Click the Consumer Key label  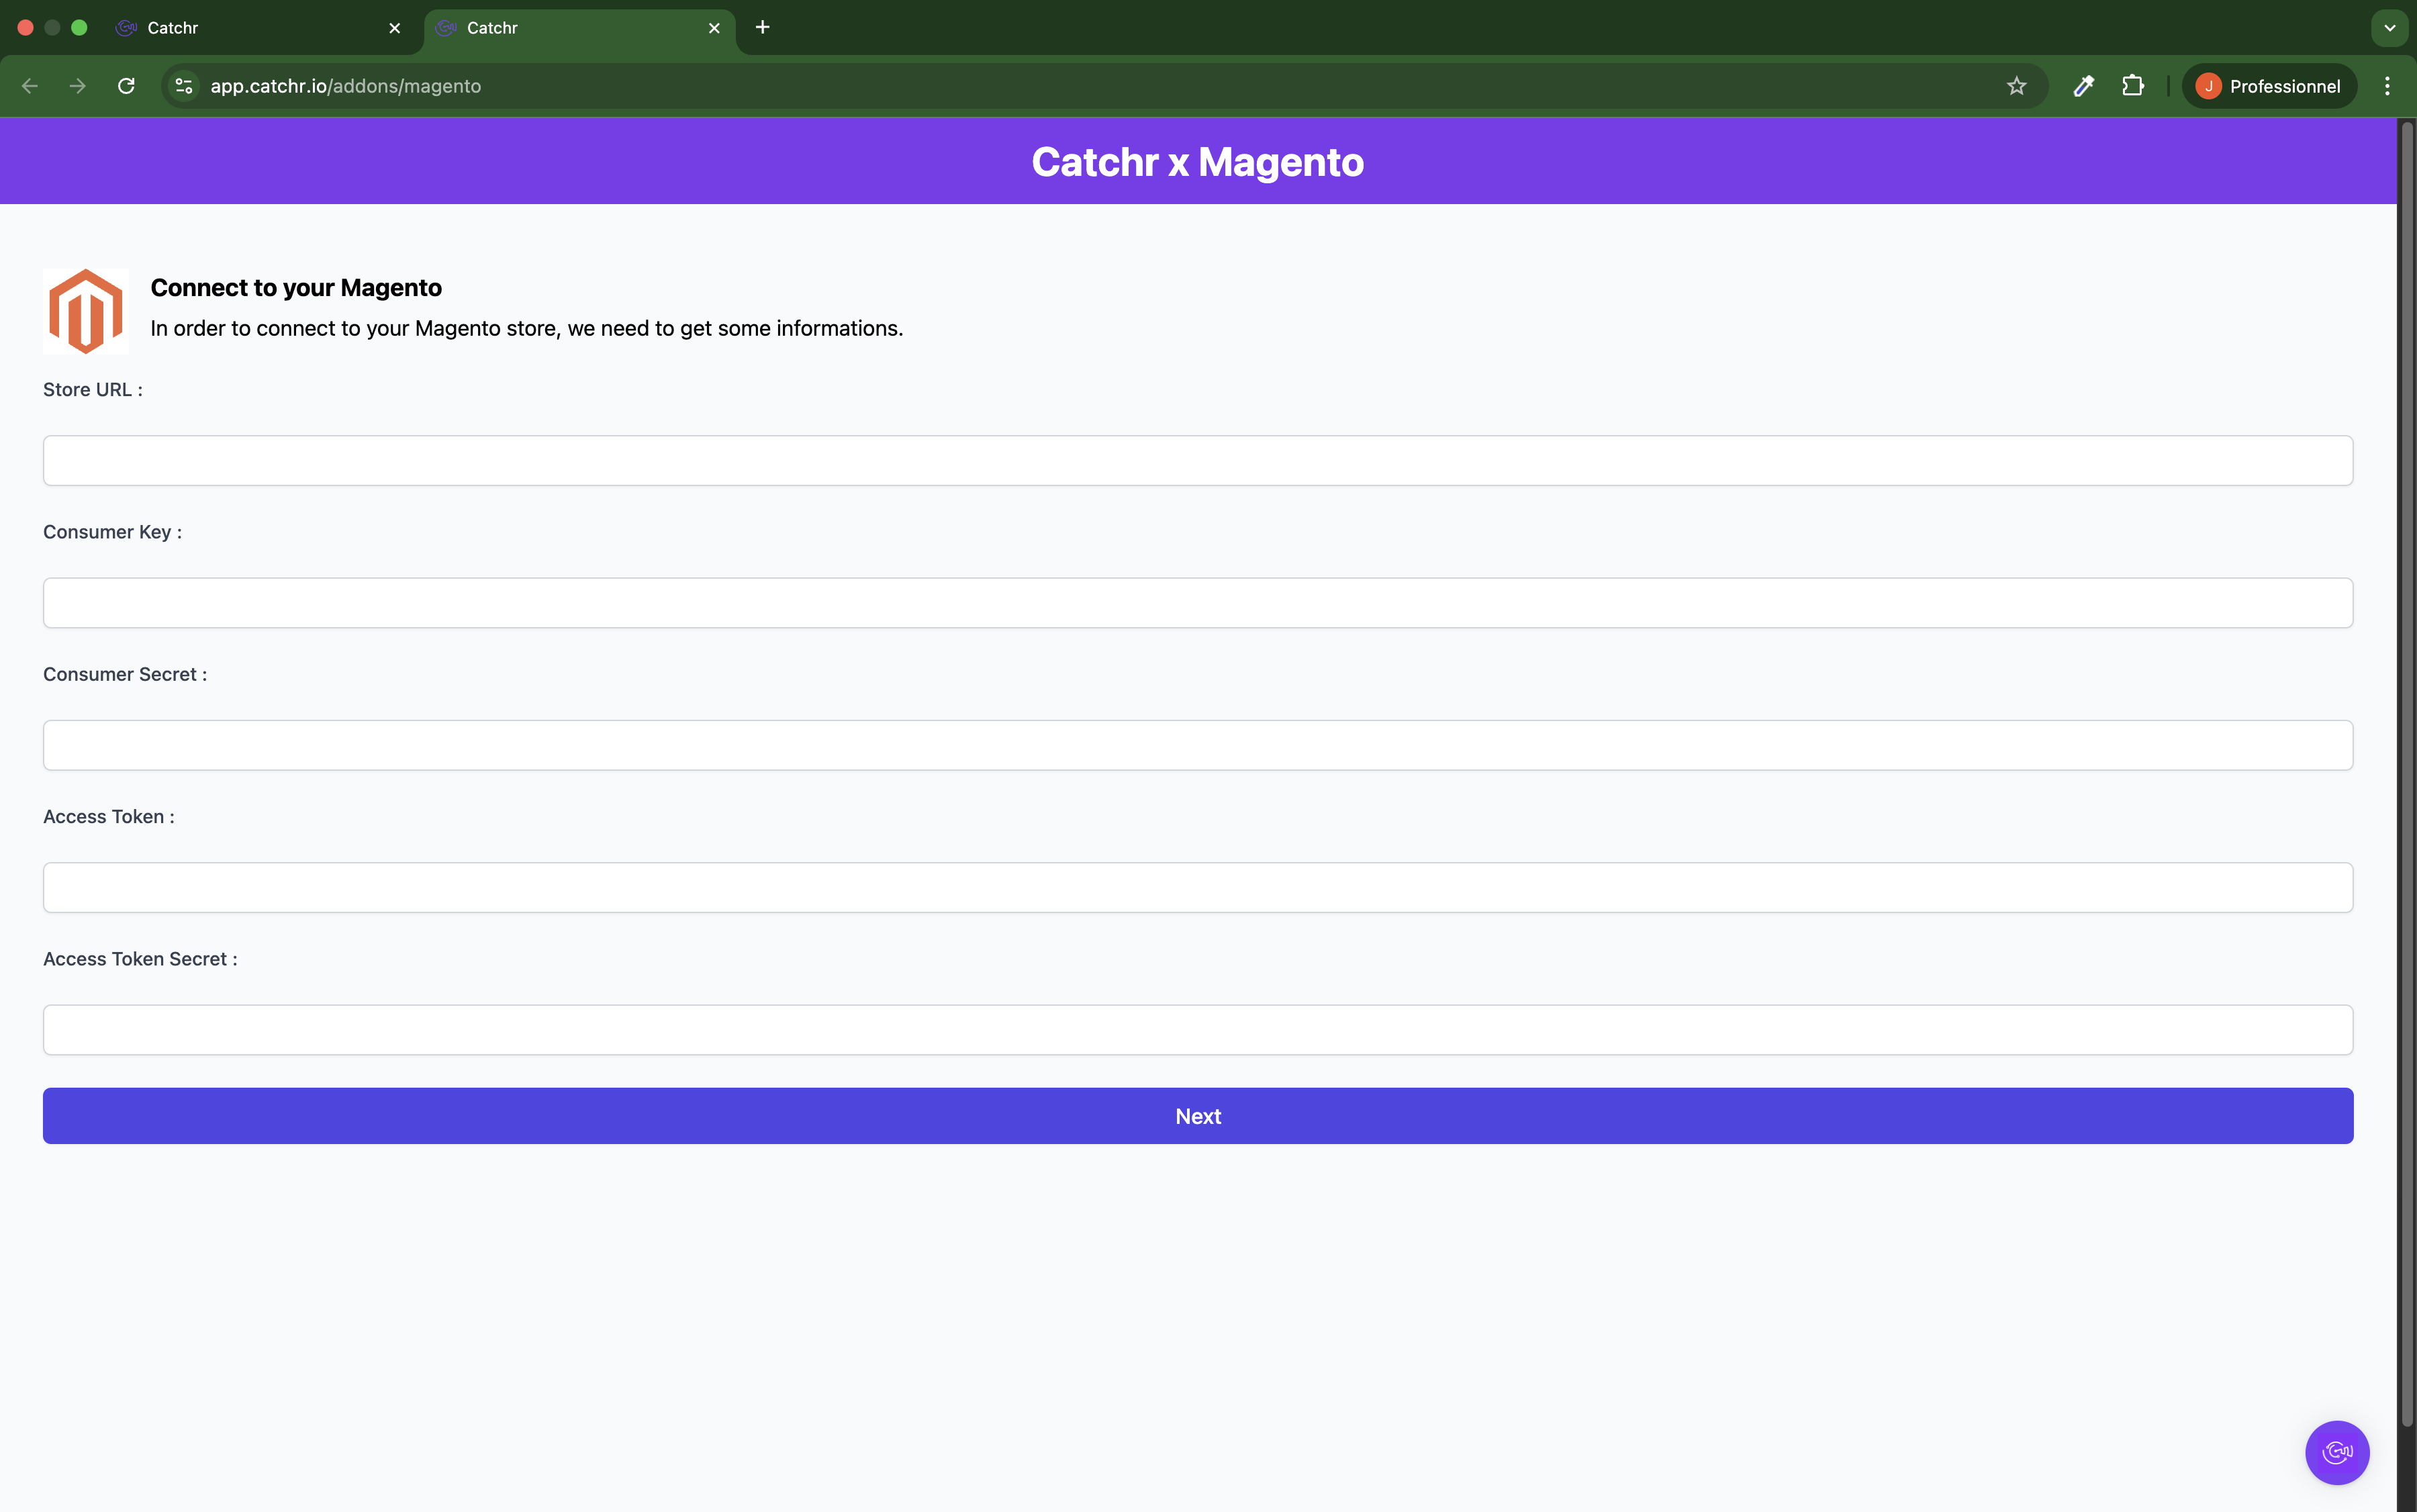[x=112, y=532]
